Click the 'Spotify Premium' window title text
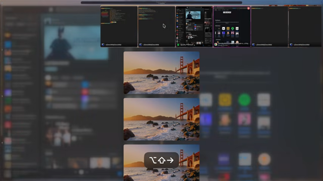323x181 pixels. tap(187, 45)
